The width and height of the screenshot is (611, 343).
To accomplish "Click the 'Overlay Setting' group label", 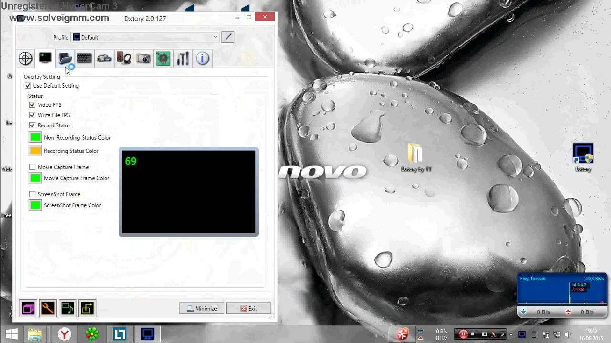I will [x=42, y=77].
